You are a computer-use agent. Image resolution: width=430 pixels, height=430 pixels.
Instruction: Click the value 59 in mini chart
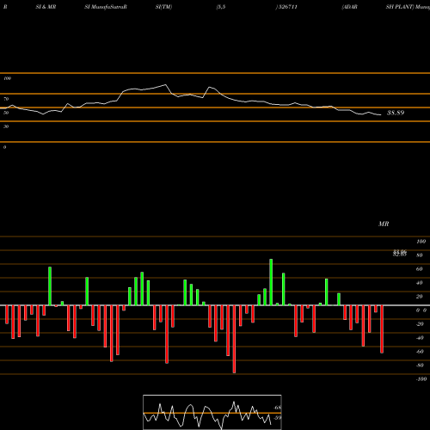click(x=277, y=418)
